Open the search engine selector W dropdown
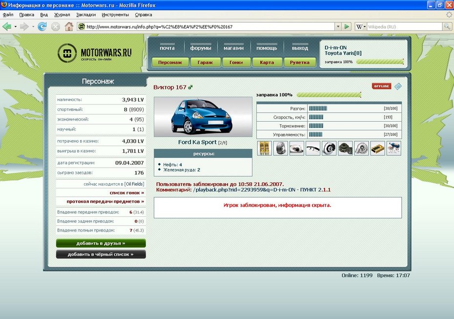This screenshot has height=319, width=454. [x=361, y=27]
